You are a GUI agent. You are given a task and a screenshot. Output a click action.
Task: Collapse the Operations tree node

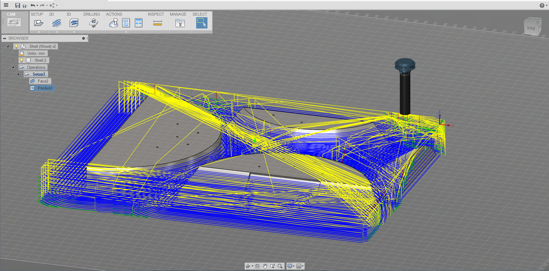pyautogui.click(x=13, y=67)
